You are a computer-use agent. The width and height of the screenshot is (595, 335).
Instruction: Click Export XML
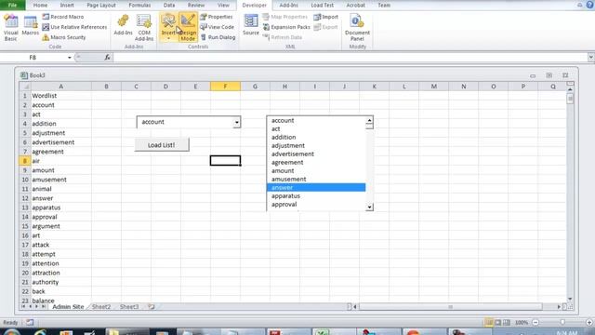click(x=326, y=27)
